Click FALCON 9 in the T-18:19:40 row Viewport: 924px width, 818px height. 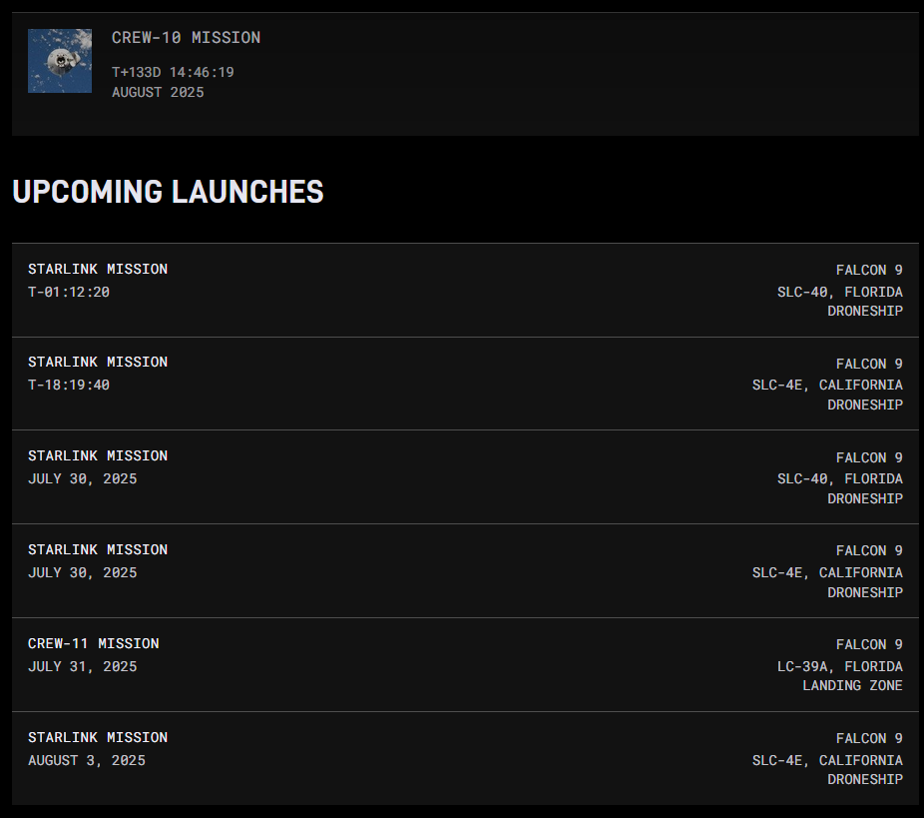(x=869, y=364)
